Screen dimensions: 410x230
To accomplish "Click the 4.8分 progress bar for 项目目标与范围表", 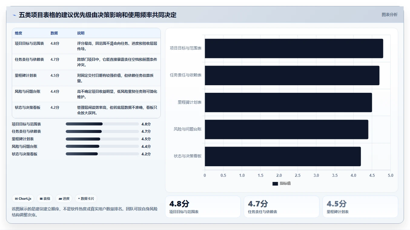I will tap(102, 124).
